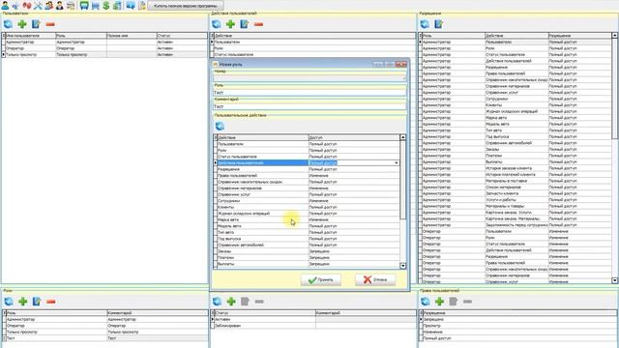Cancel new role with Отмена button
The height and width of the screenshot is (348, 619).
coord(375,279)
